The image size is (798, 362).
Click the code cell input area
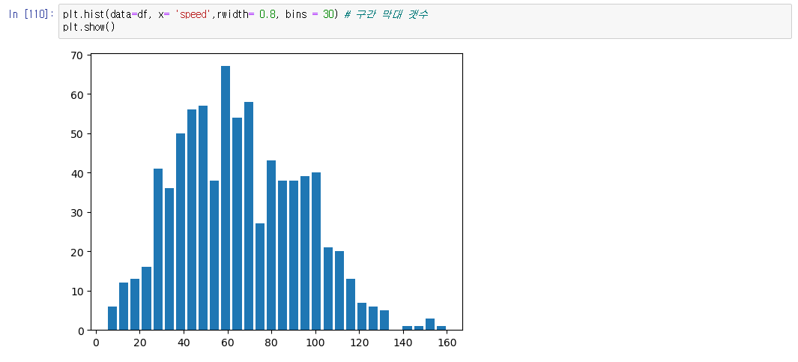pos(425,21)
